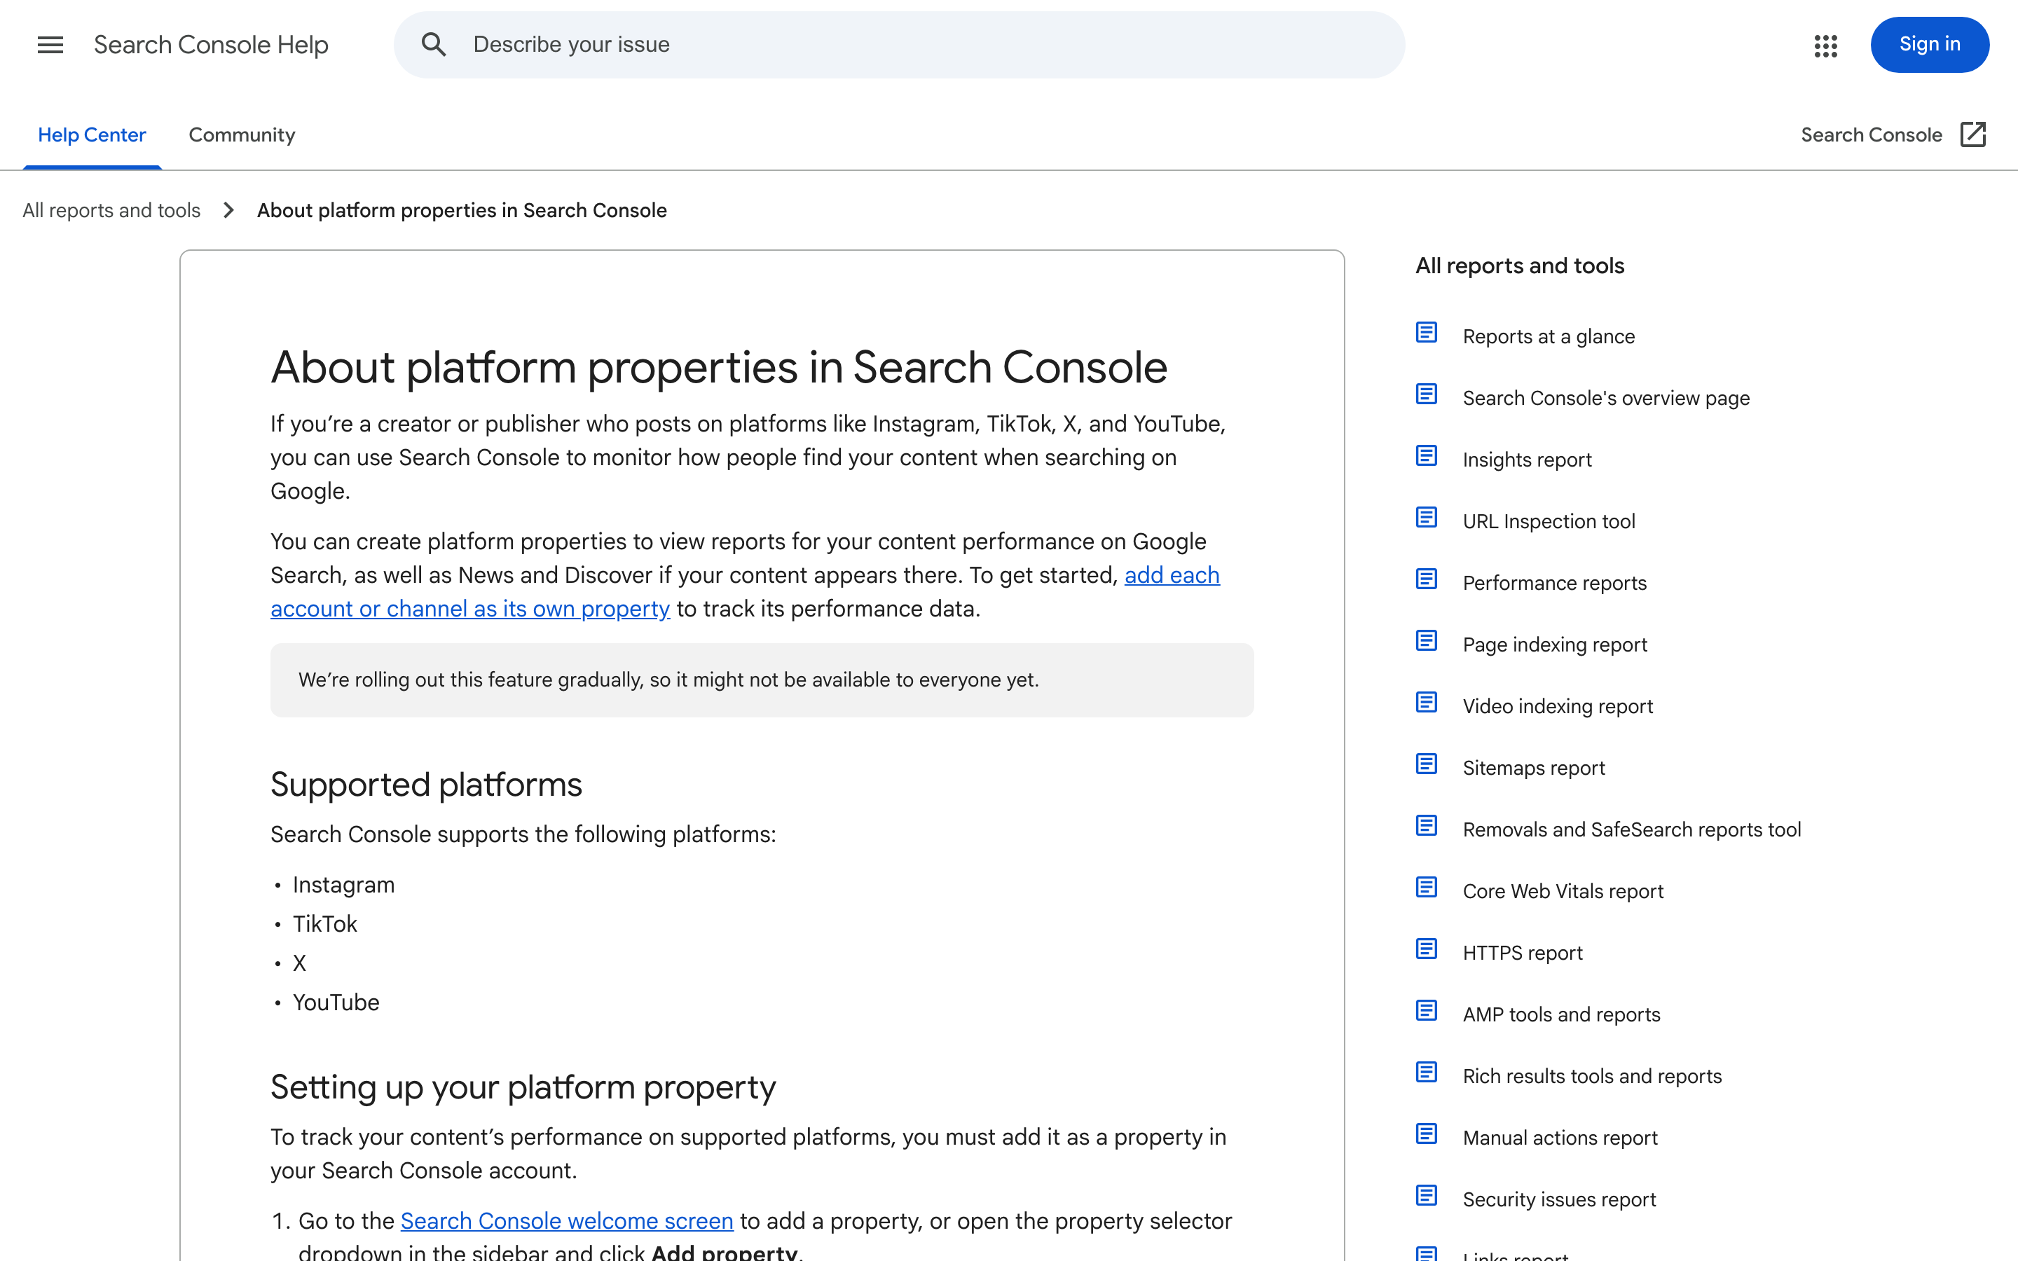
Task: Click the Search Console external link icon
Action: tap(1973, 135)
